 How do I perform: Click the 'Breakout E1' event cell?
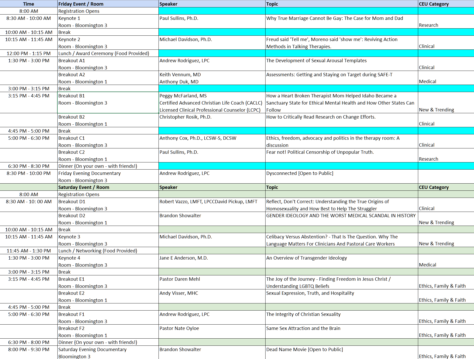(108, 282)
